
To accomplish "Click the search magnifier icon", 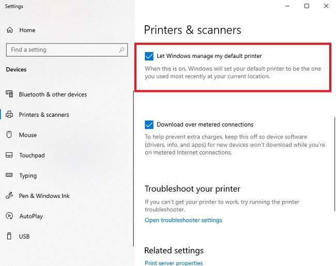I will pos(121,50).
